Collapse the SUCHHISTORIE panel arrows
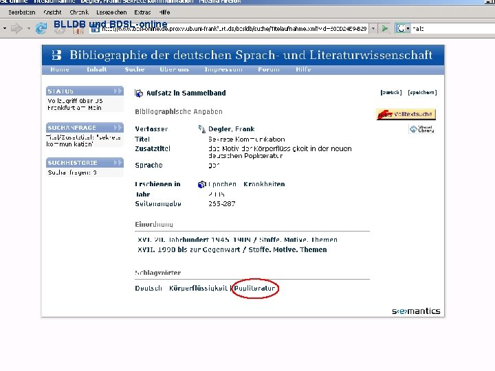495x371 pixels. click(118, 162)
